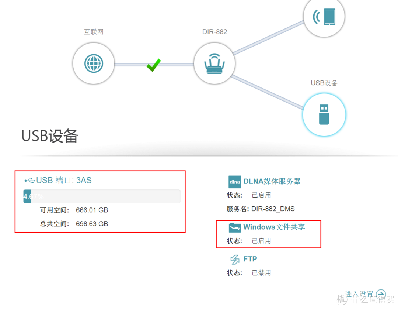Click the DIR-882 label above router
This screenshot has height=309, width=398.
click(x=214, y=32)
